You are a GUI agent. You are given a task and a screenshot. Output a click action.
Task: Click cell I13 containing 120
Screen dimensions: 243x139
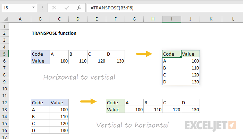[x=171, y=110]
